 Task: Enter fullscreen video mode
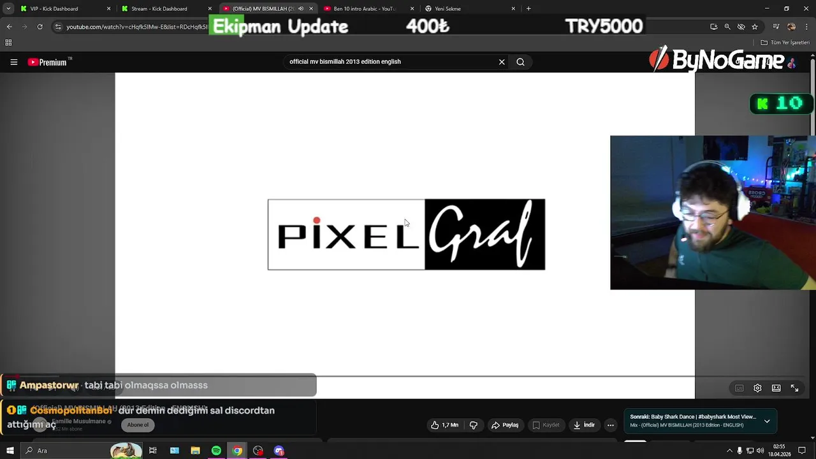(x=794, y=388)
